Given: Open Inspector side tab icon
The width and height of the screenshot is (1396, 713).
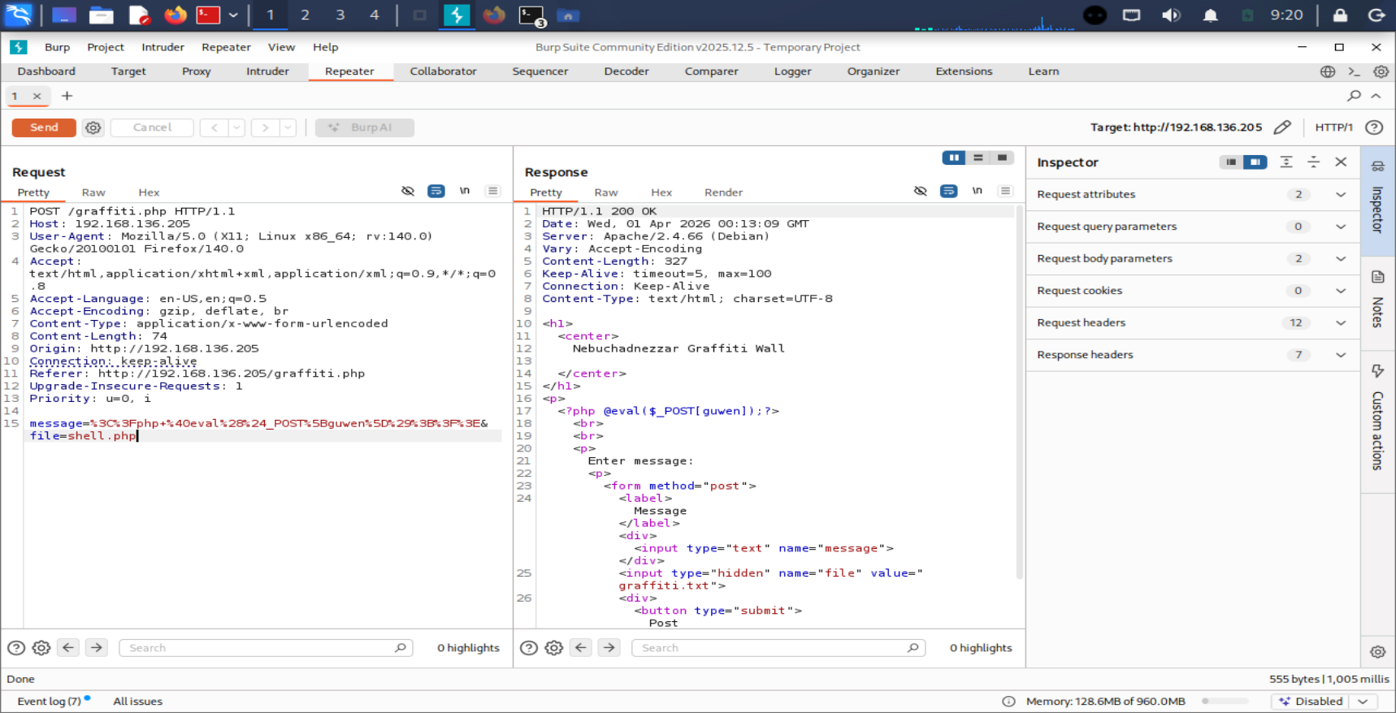Looking at the screenshot, I should pos(1377,166).
